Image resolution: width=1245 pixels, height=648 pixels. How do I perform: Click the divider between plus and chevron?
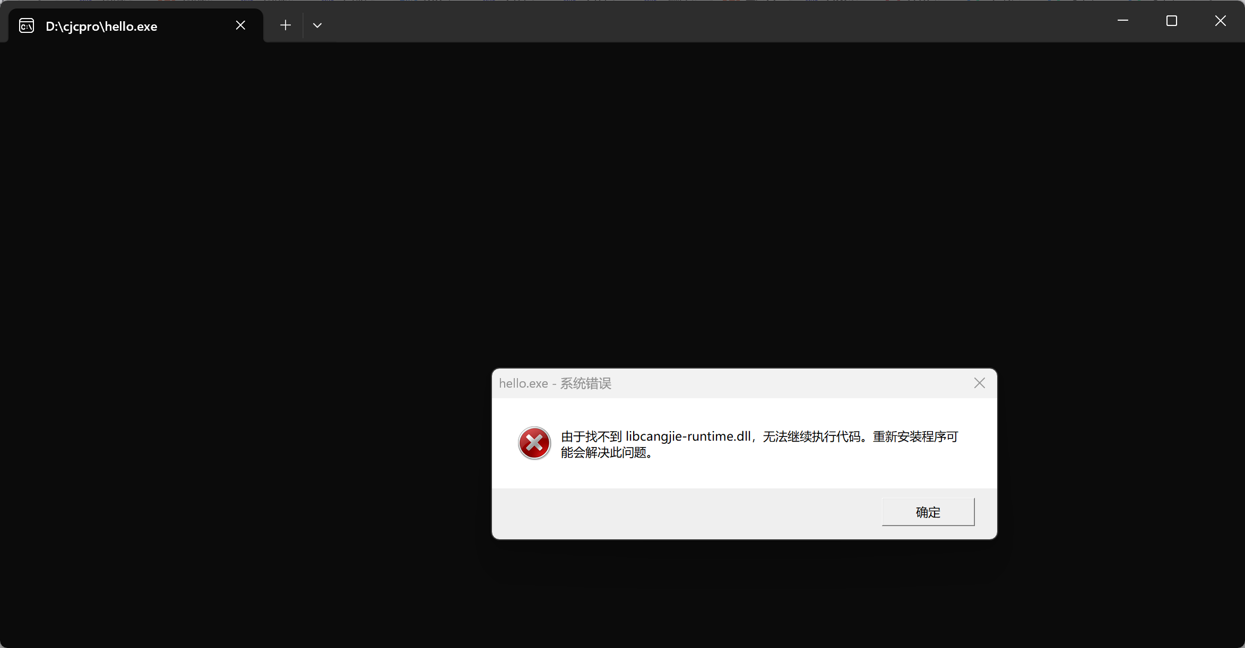(x=303, y=25)
